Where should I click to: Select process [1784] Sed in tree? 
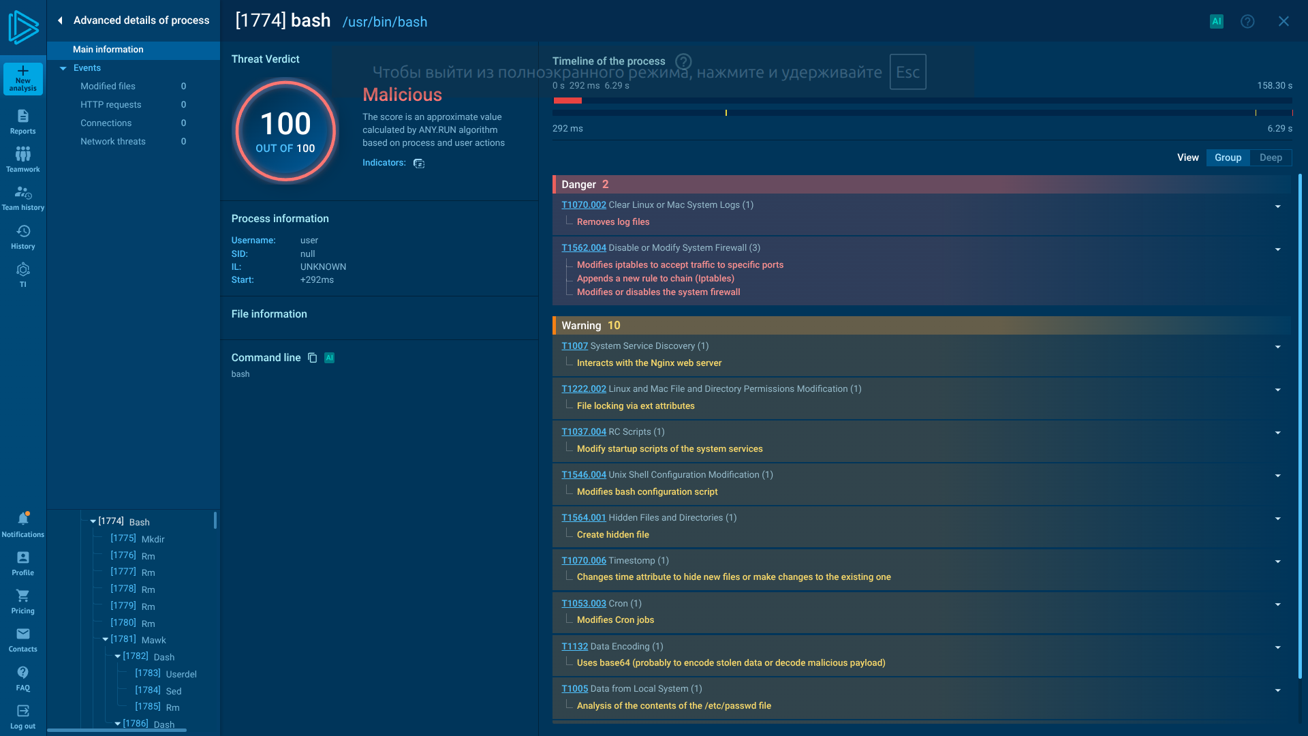click(x=158, y=691)
